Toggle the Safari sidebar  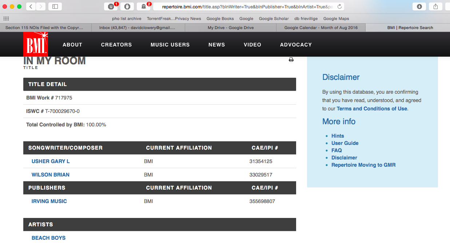coord(55,7)
